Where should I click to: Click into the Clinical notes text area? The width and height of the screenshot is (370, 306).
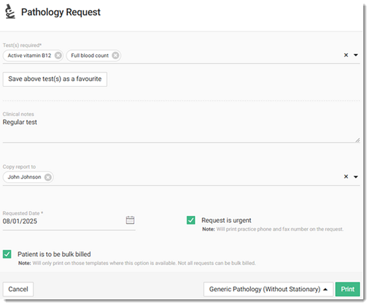181,130
